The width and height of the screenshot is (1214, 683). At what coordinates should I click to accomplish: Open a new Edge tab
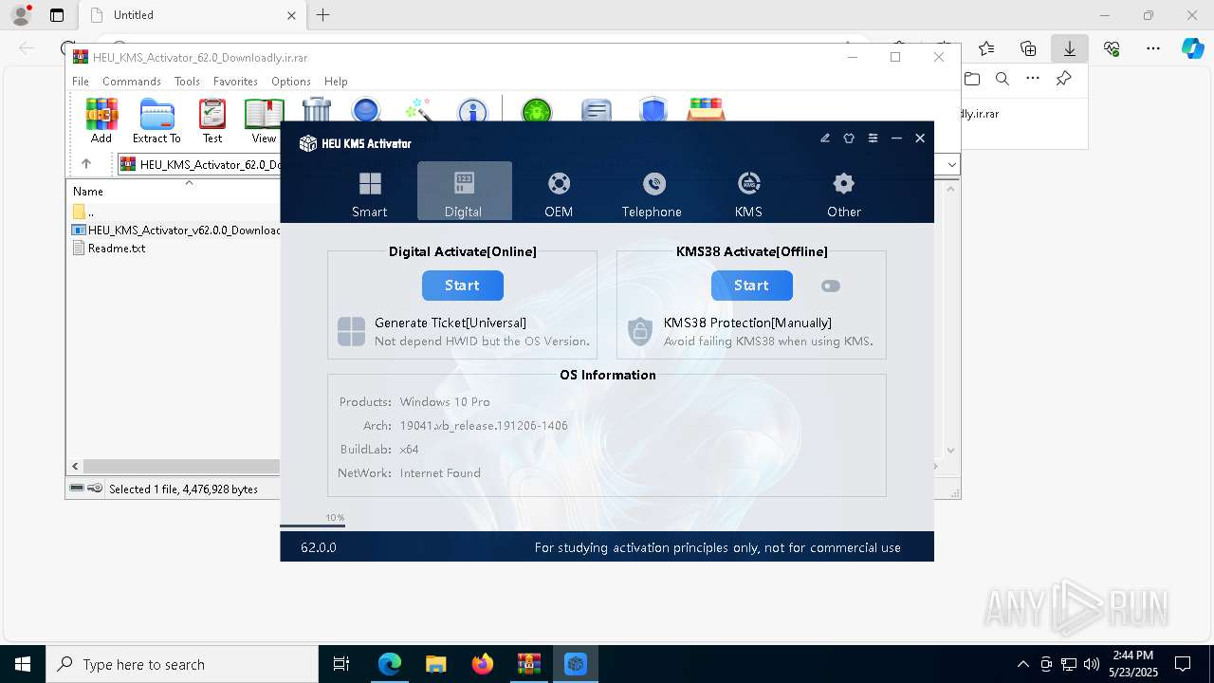(x=322, y=15)
